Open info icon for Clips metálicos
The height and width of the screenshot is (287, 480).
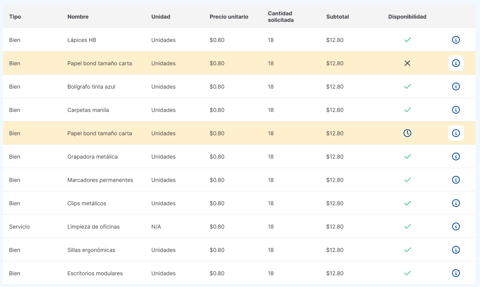point(456,203)
